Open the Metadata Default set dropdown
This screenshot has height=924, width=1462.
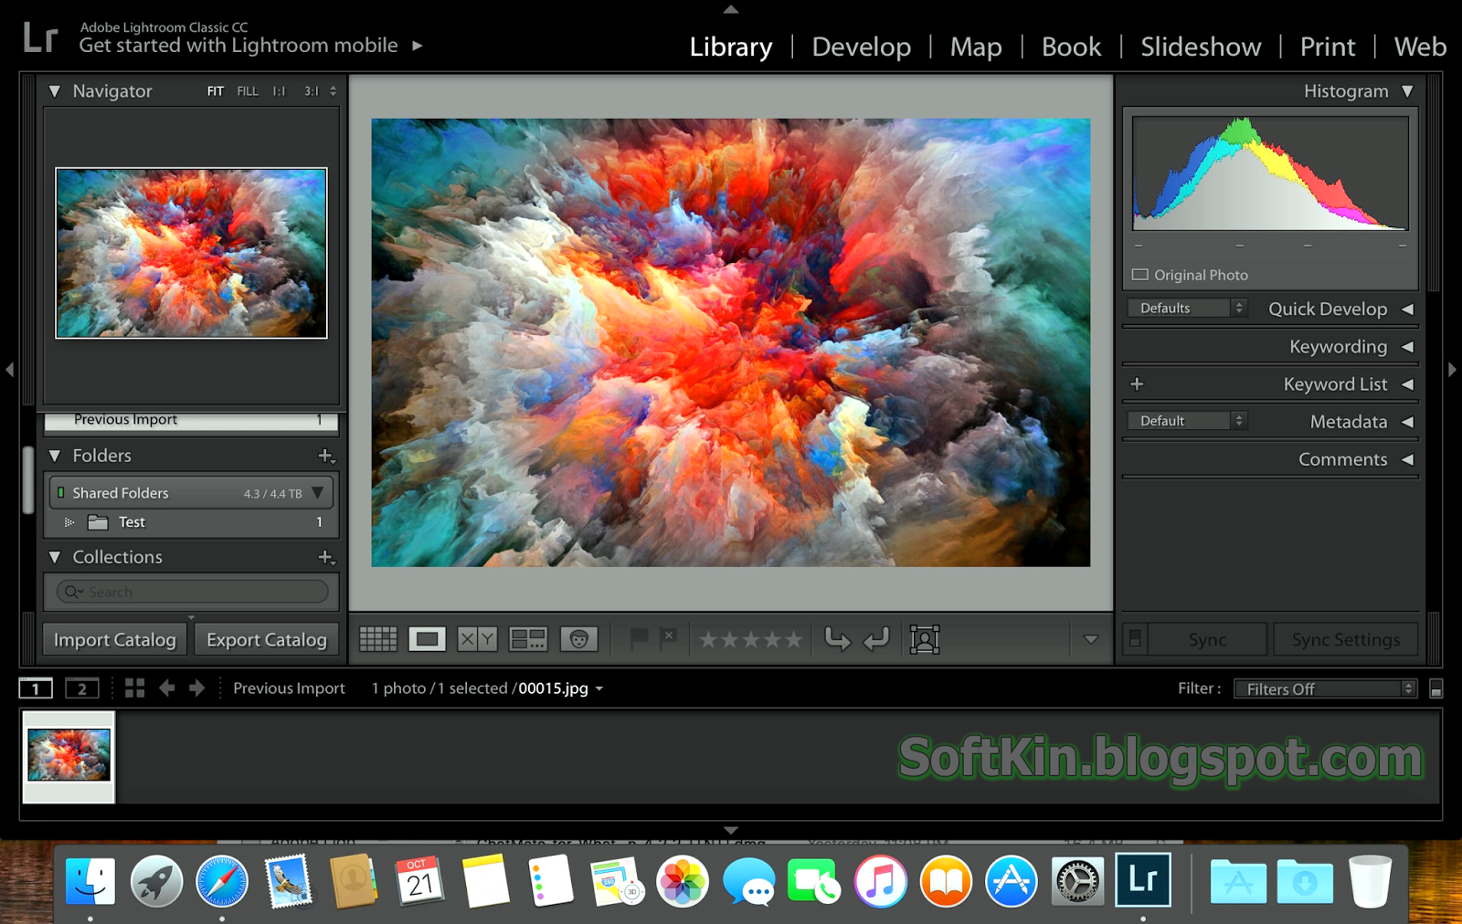1187,421
